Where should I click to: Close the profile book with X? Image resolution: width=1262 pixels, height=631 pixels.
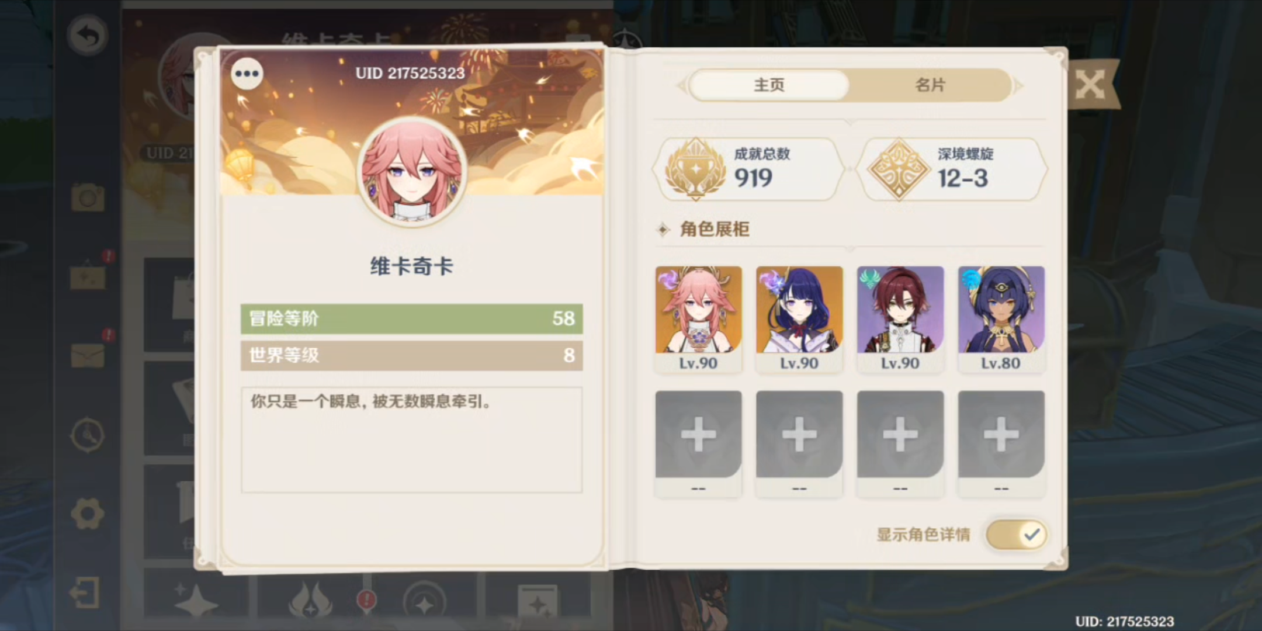1090,85
